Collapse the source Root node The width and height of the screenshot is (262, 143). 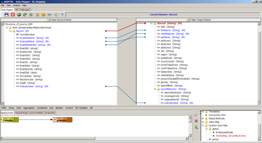coord(7,28)
